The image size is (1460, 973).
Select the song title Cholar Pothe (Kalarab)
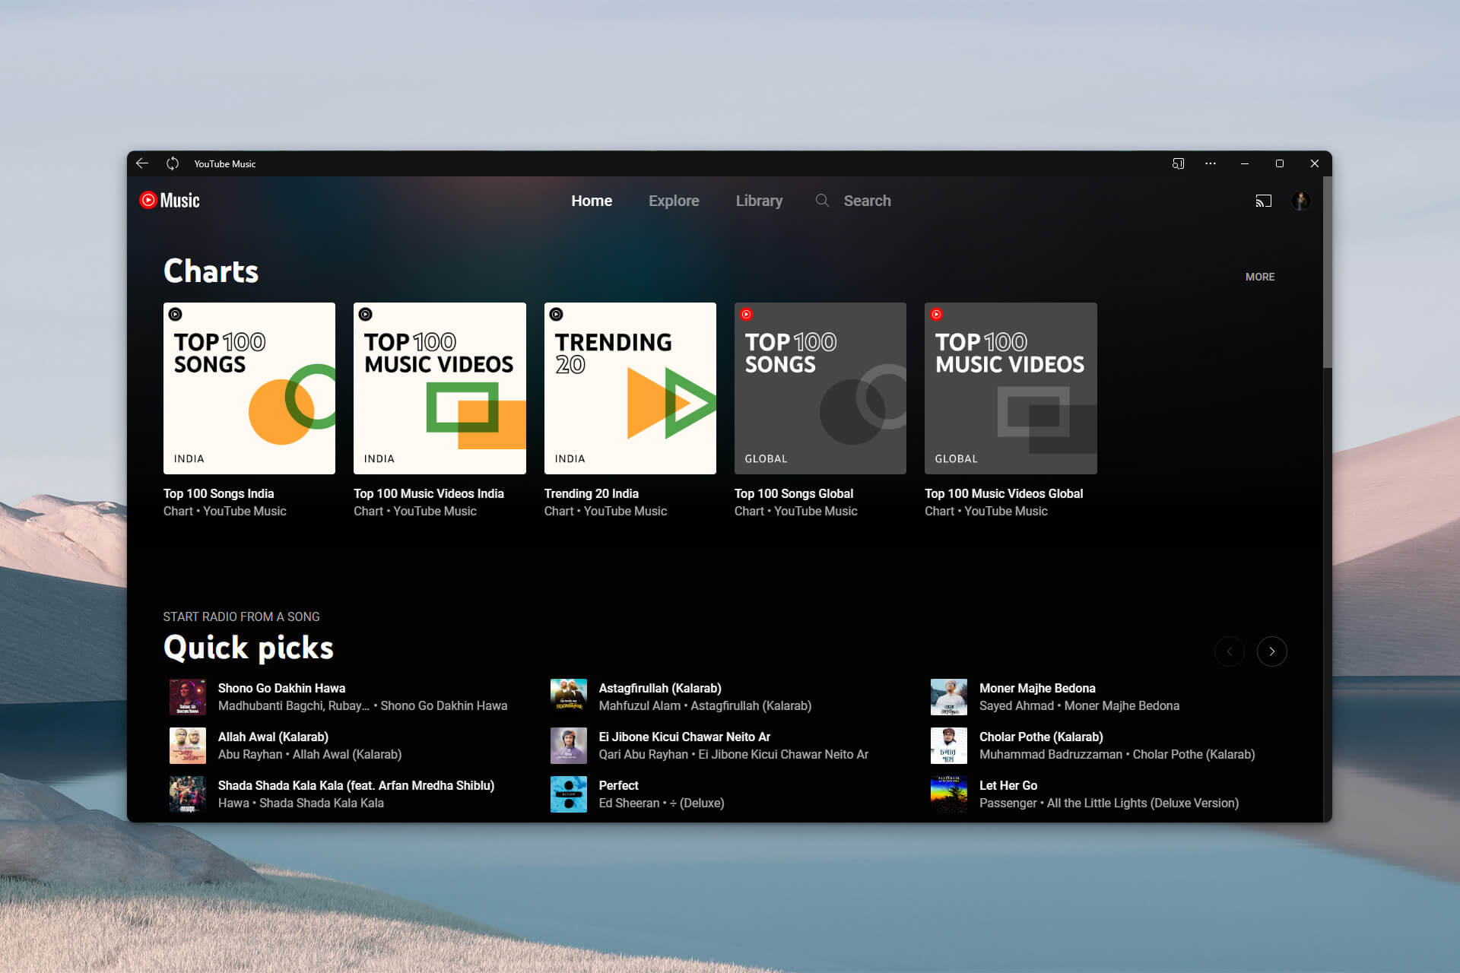click(x=1041, y=737)
